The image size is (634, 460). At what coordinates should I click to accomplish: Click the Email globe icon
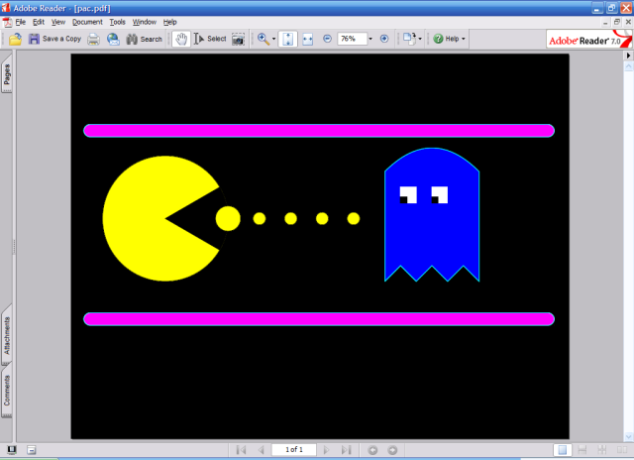113,39
